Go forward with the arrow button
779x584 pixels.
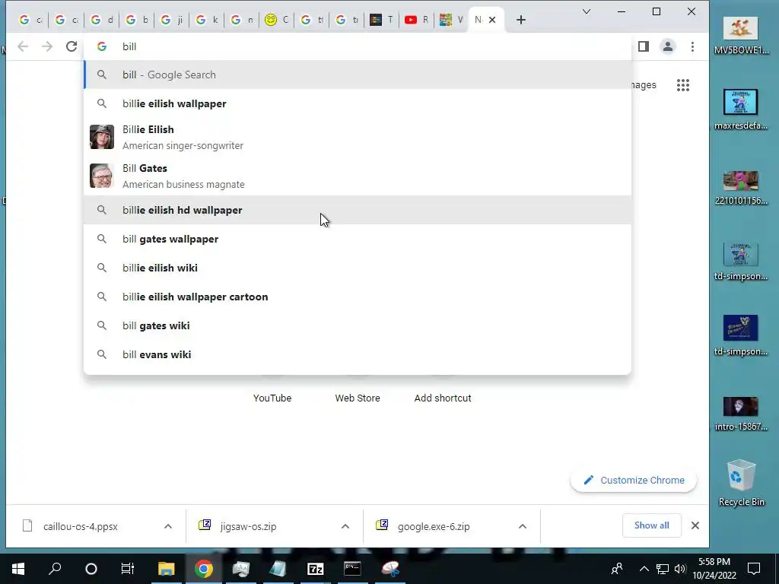47,46
